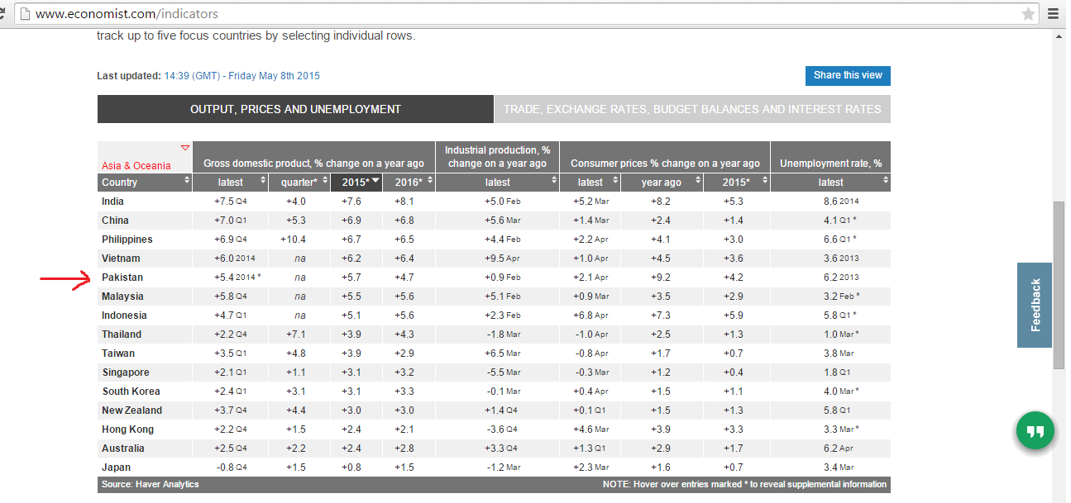
Task: Click the Share this view button
Action: pos(848,75)
